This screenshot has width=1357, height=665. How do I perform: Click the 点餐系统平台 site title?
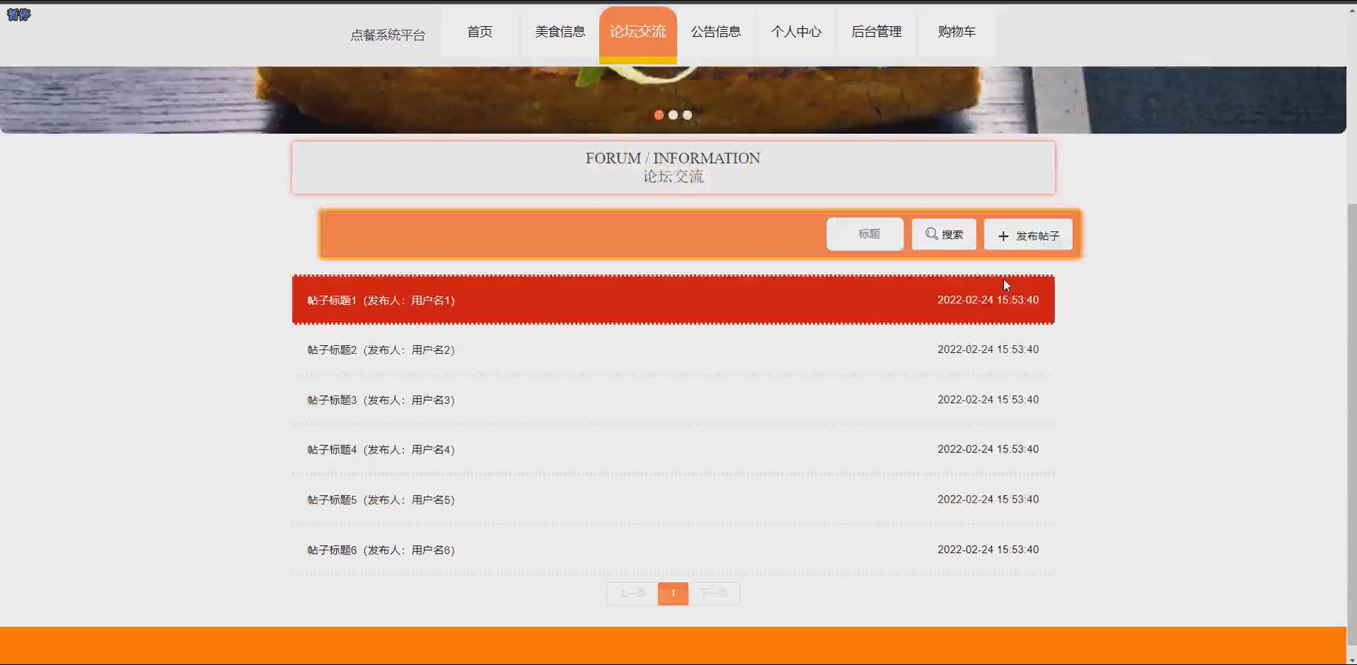[x=389, y=34]
